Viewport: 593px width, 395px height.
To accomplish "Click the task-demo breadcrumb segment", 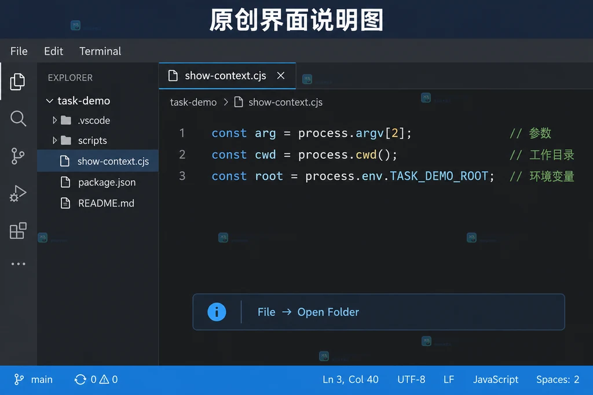I will 193,102.
